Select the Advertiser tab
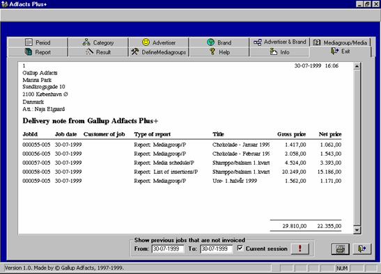The image size is (381, 274). click(x=159, y=42)
